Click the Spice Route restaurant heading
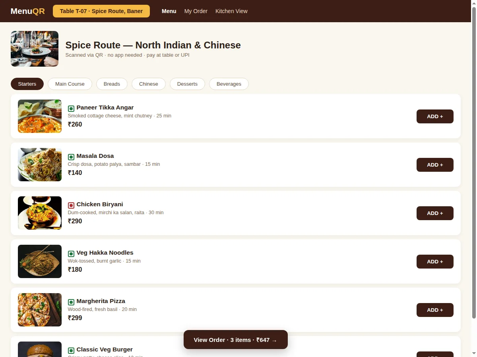Screen dimensions: 477x357 click(153, 45)
